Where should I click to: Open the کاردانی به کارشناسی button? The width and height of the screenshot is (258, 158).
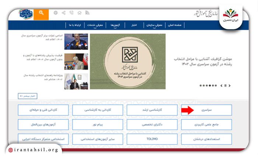coord(98,110)
